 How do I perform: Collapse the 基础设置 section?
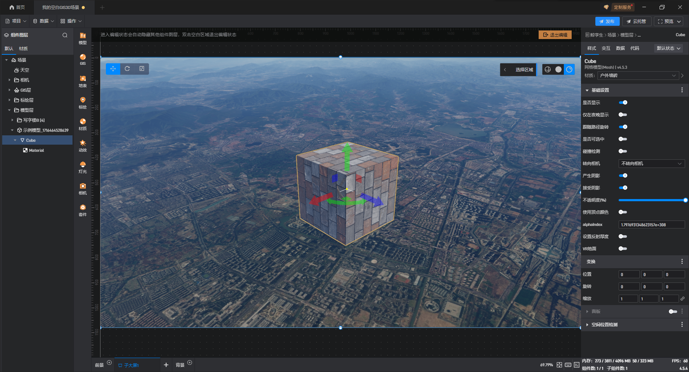pyautogui.click(x=587, y=90)
